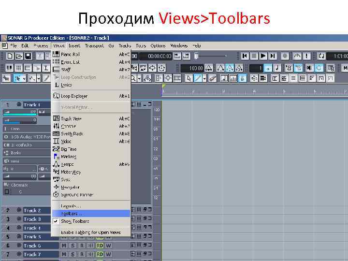This screenshot has height=261, width=348.
Task: Click the Play transport button
Action: (x=263, y=56)
